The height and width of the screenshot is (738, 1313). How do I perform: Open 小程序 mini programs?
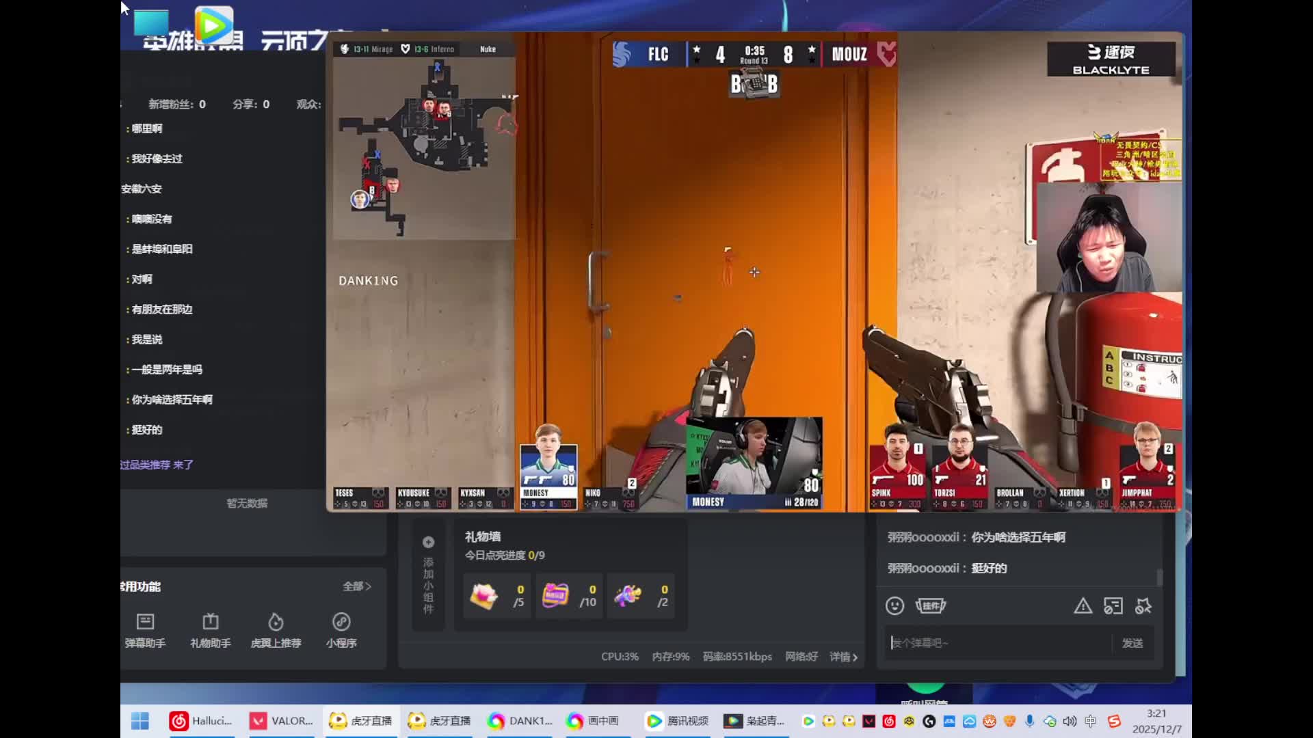(x=341, y=629)
